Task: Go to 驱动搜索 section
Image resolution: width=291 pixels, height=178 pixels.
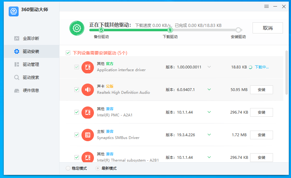Action: coord(32,77)
